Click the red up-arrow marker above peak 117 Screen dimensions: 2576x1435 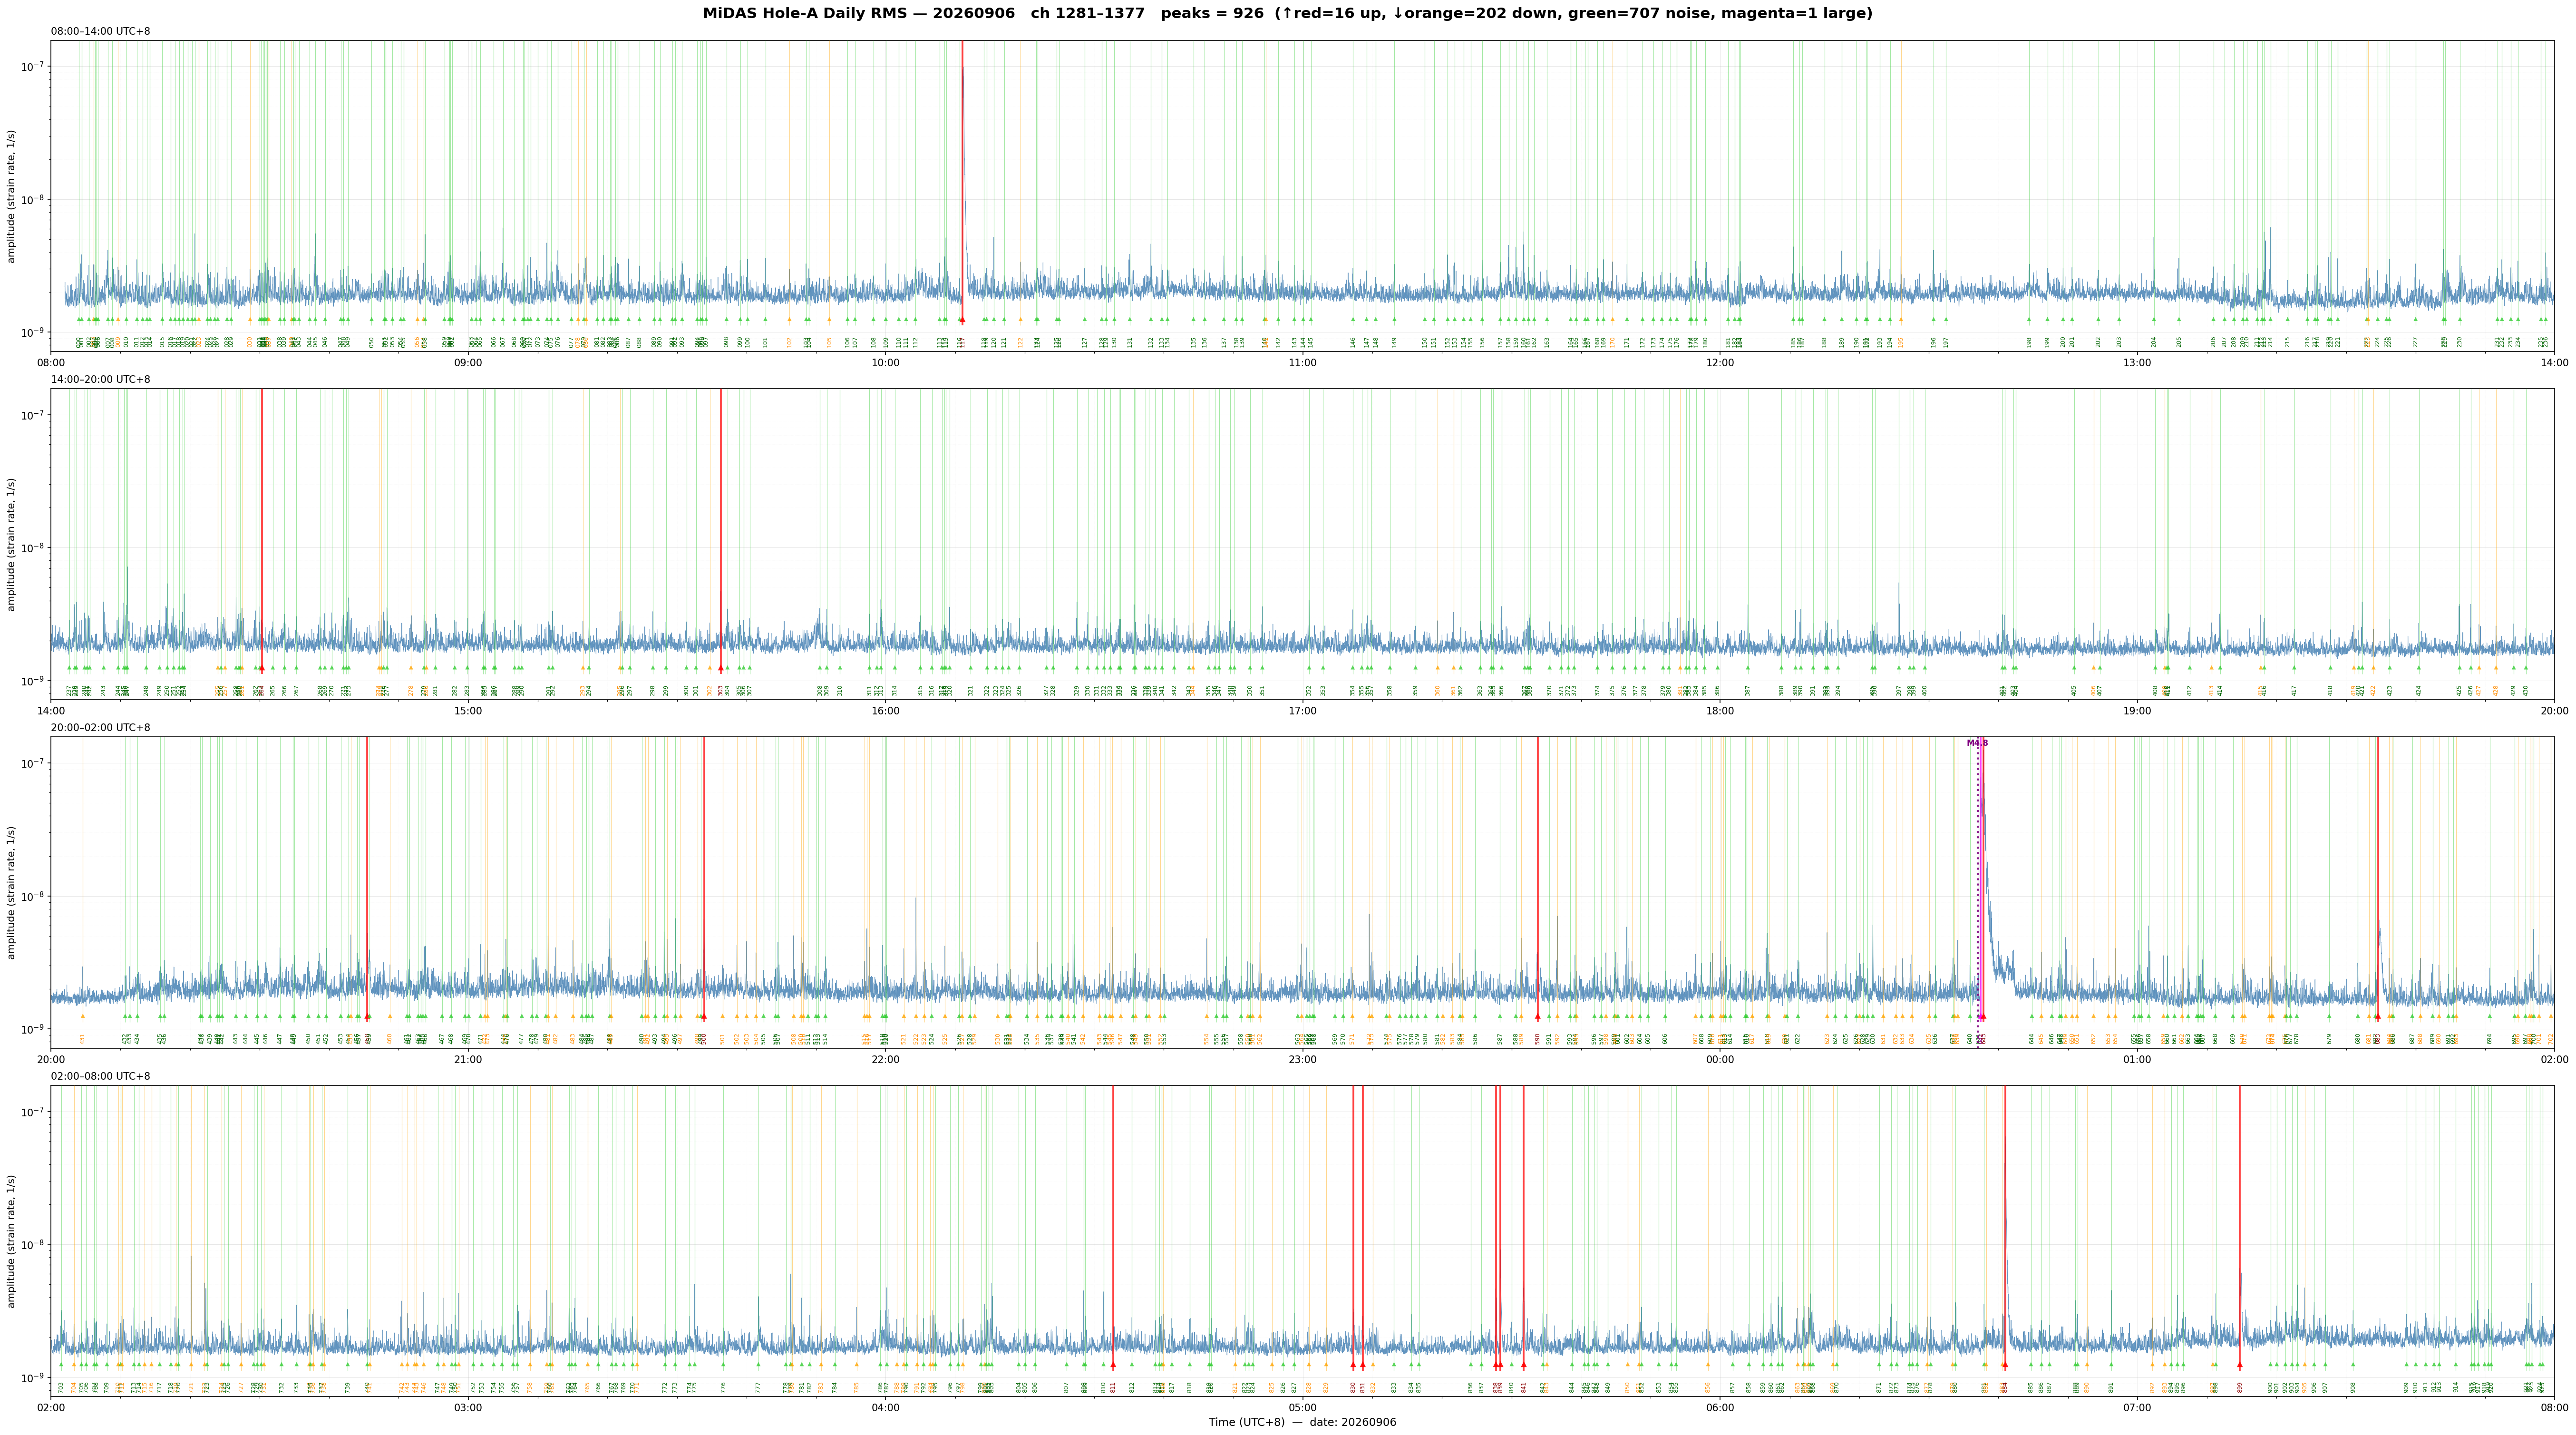click(962, 320)
